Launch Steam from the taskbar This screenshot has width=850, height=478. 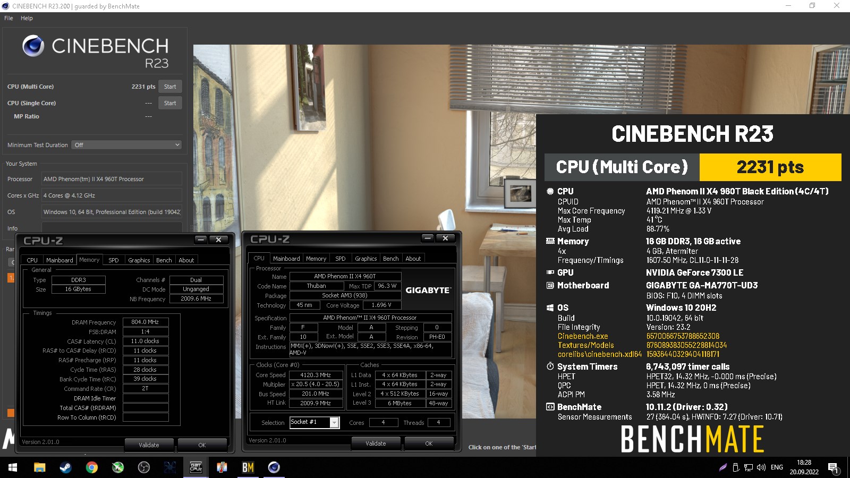(x=65, y=467)
